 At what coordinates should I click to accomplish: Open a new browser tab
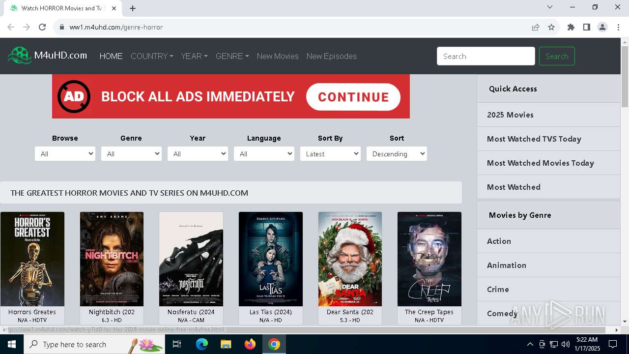[x=133, y=8]
